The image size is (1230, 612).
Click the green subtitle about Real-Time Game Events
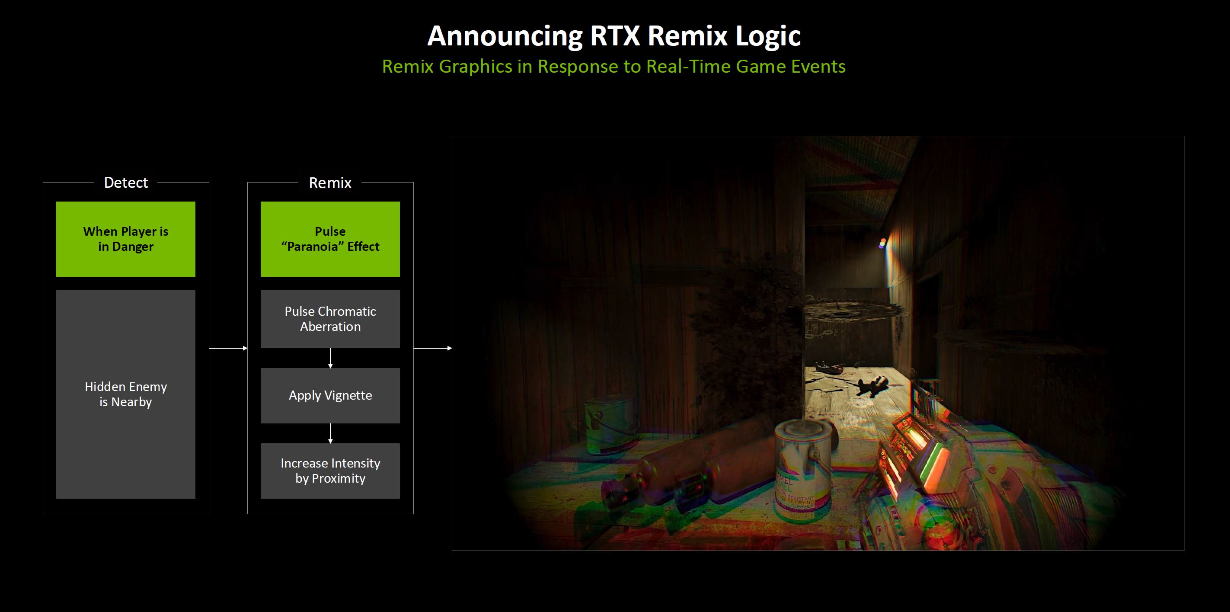613,67
